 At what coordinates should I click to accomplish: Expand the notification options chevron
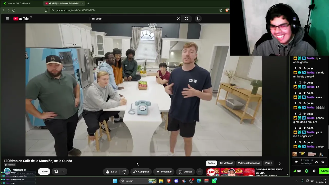pyautogui.click(x=62, y=171)
